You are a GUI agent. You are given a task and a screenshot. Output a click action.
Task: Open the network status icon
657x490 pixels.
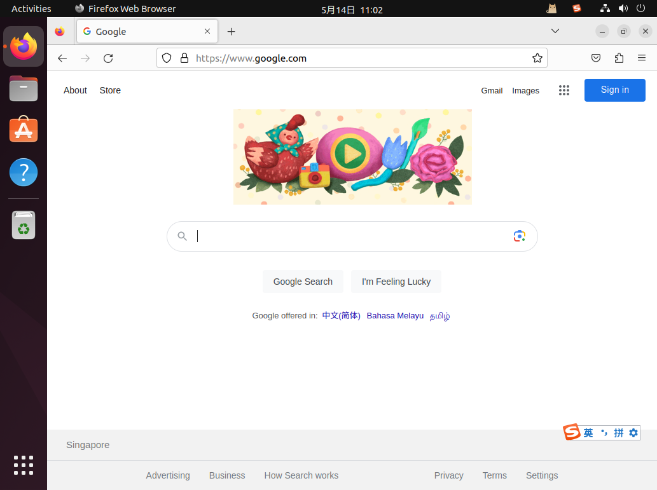[605, 8]
